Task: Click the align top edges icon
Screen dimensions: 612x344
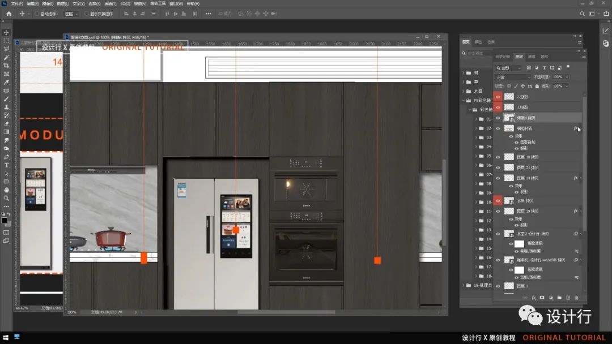Action: [167, 14]
